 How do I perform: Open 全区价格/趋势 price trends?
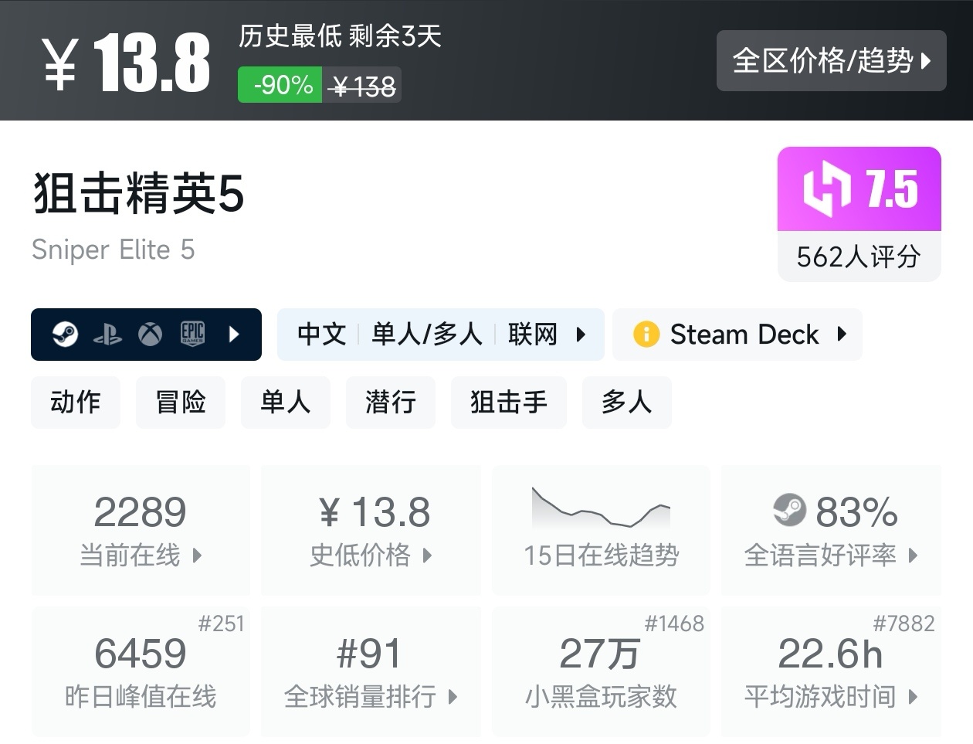click(x=831, y=60)
